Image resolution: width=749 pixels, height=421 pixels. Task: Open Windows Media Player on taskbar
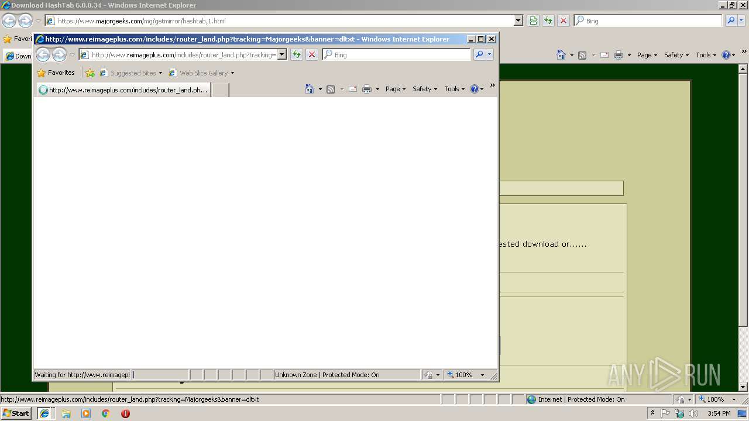(86, 413)
